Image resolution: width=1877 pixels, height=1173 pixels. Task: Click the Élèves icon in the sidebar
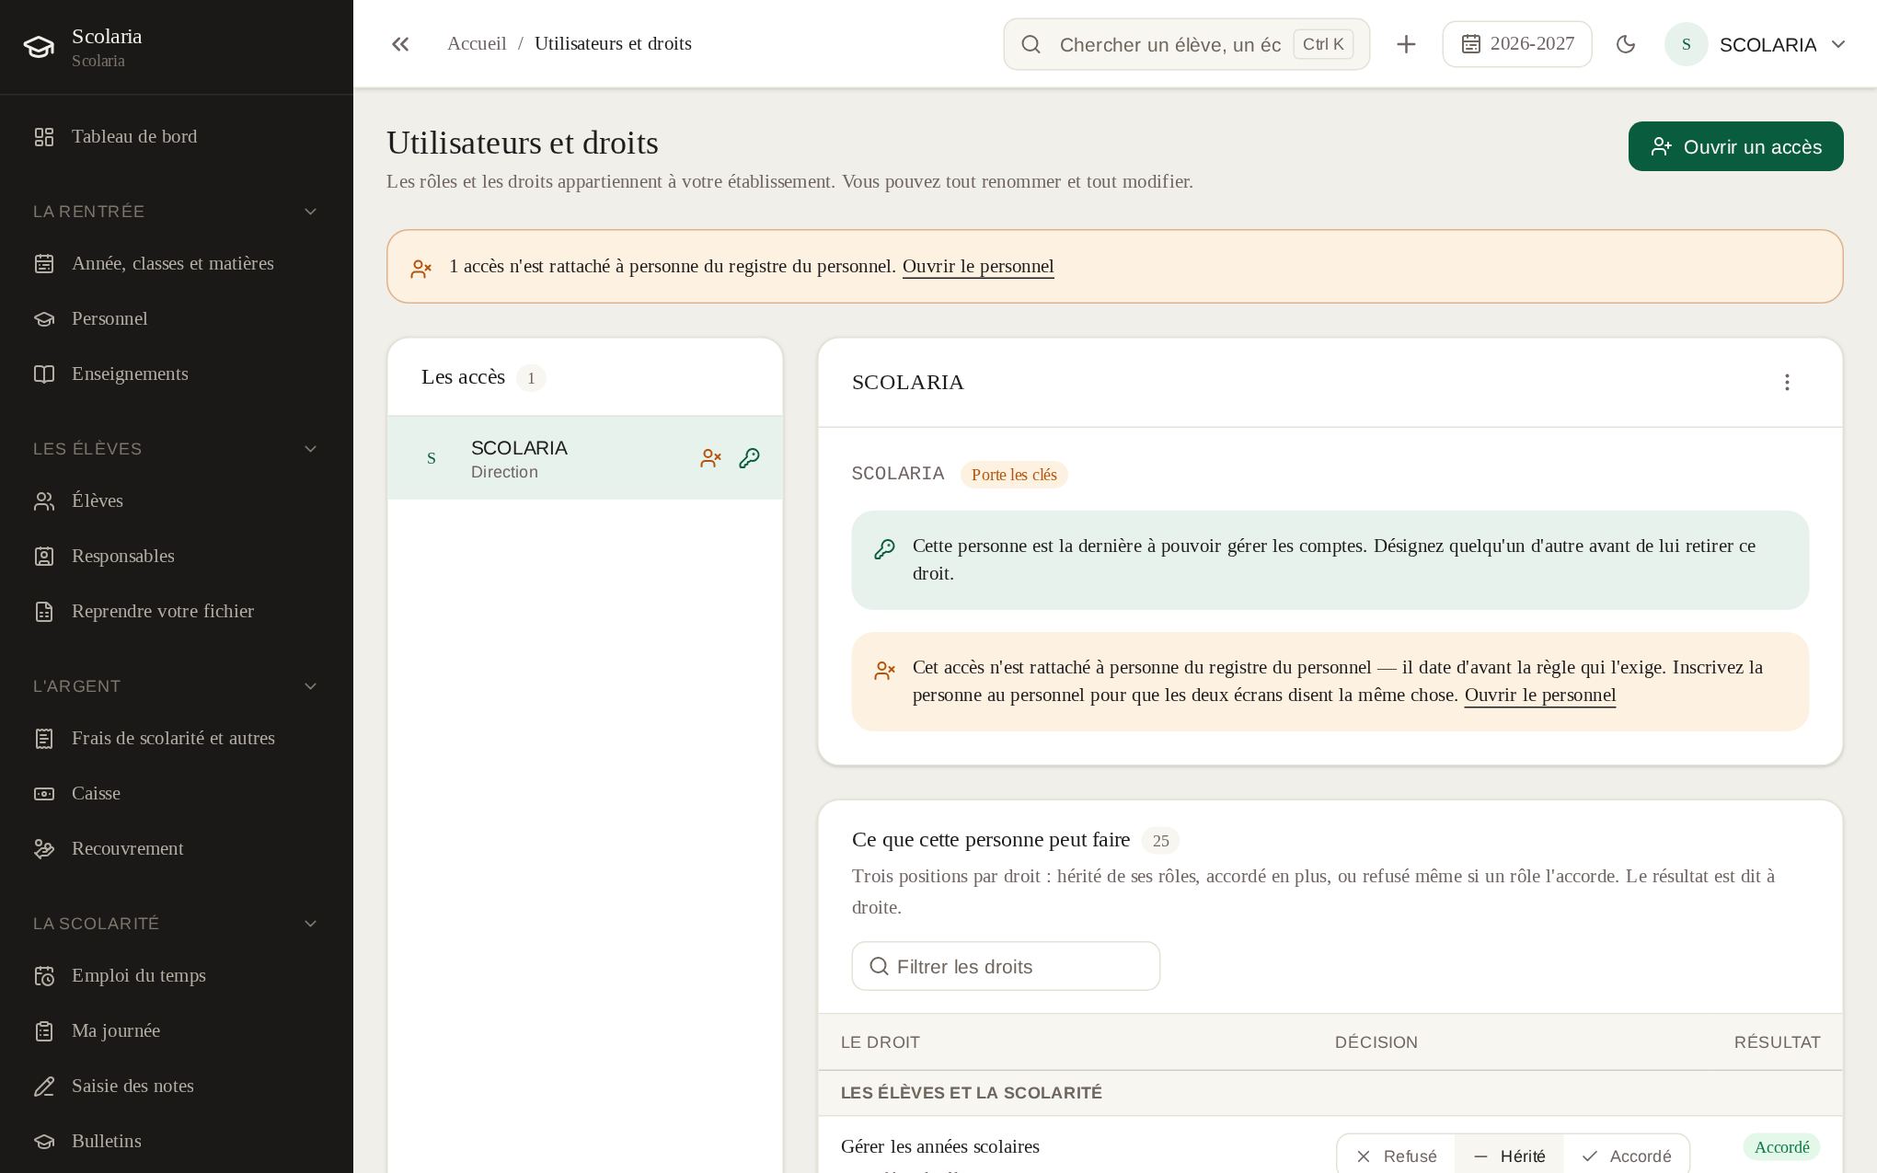(x=44, y=501)
